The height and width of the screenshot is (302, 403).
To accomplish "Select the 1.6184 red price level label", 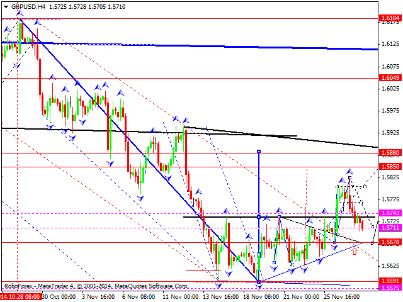I will click(x=390, y=18).
